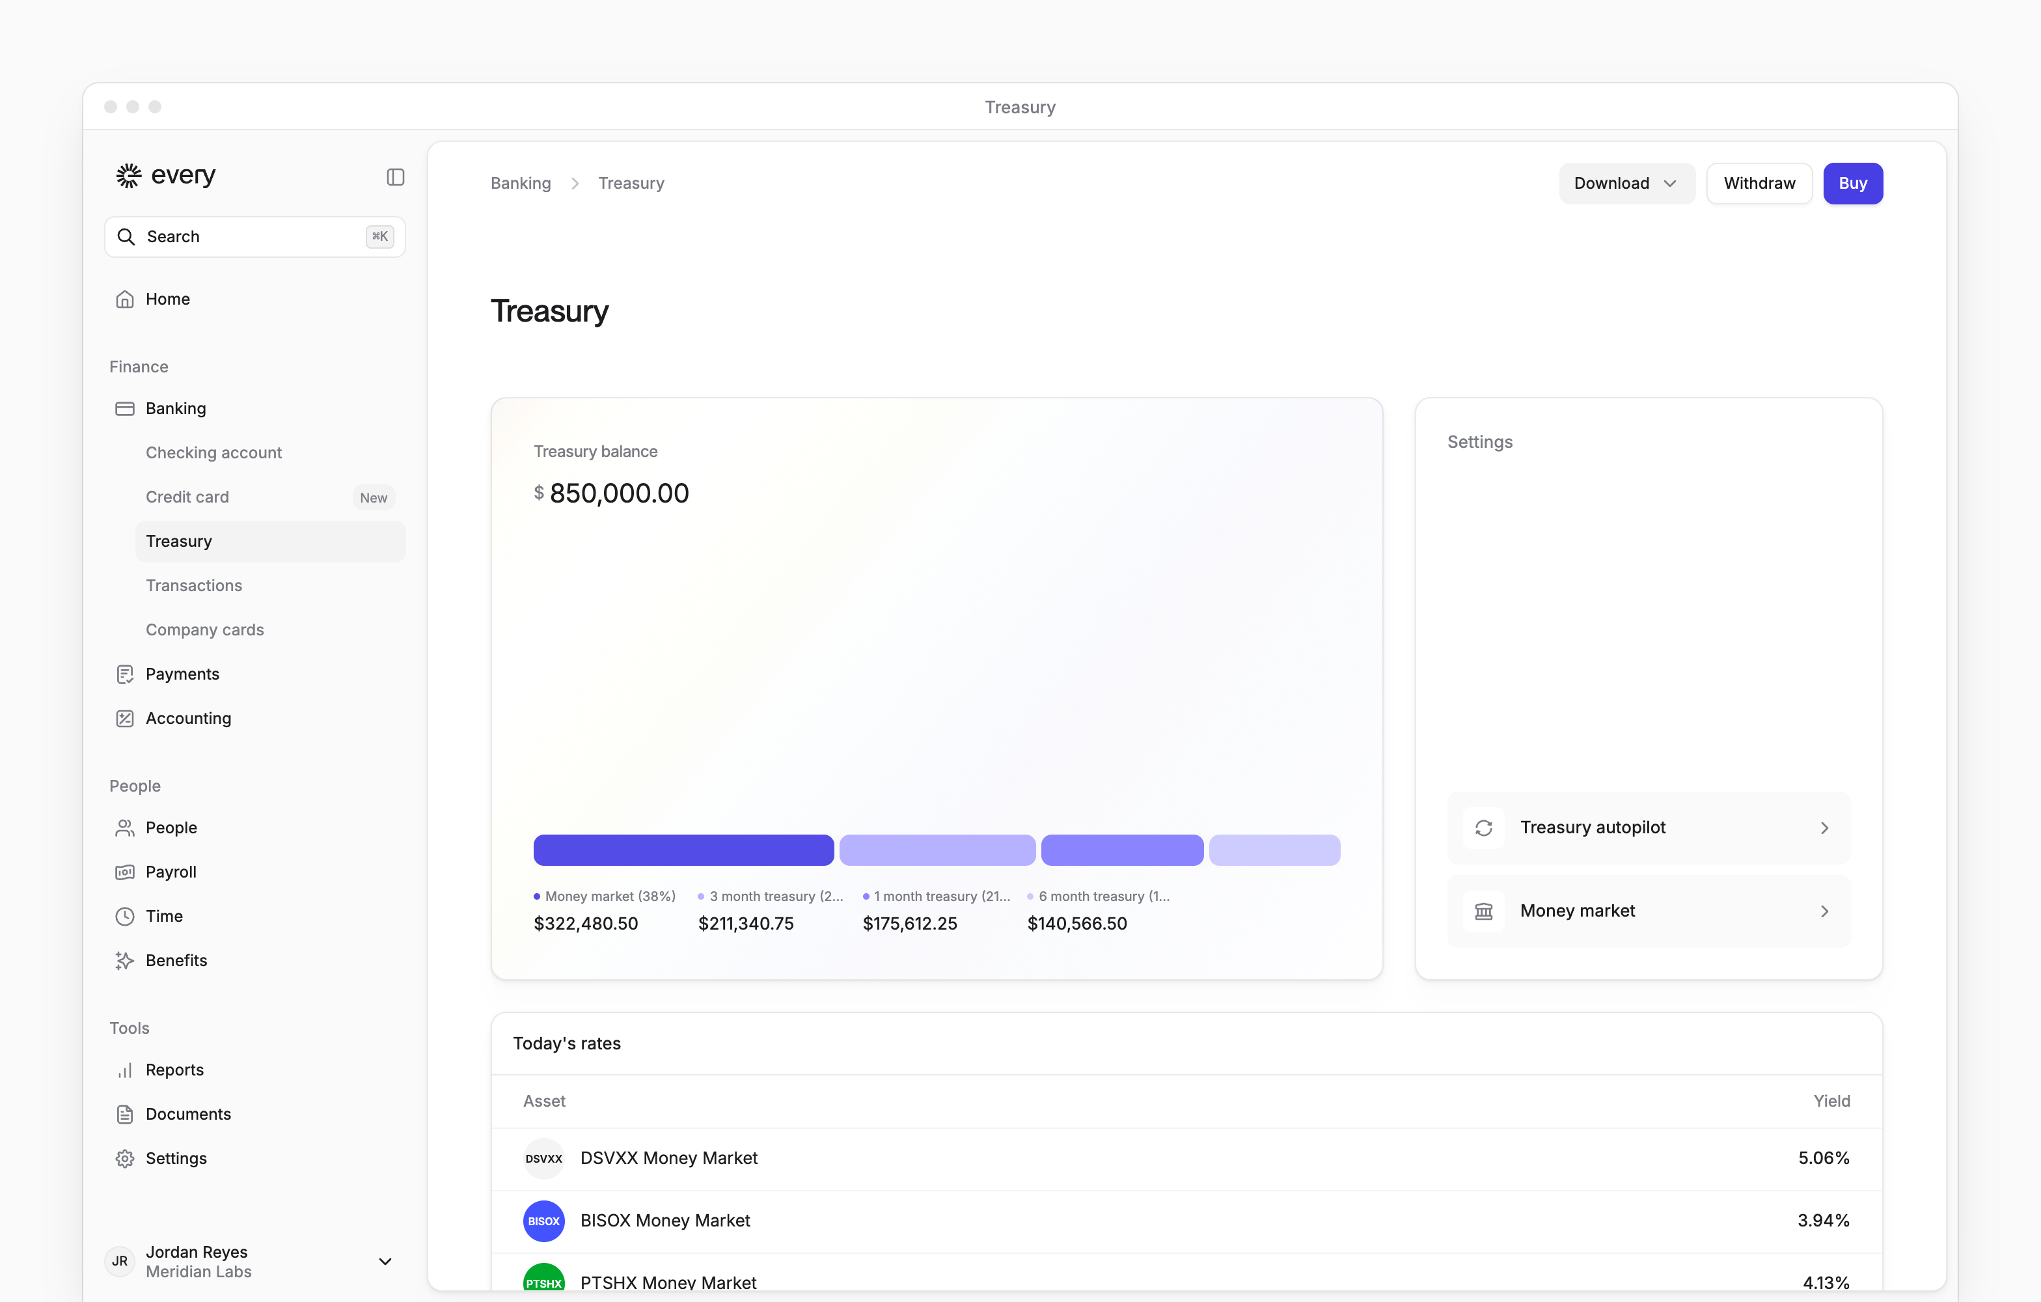The image size is (2041, 1302).
Task: Click the $175,612.25 amount
Action: click(x=909, y=923)
